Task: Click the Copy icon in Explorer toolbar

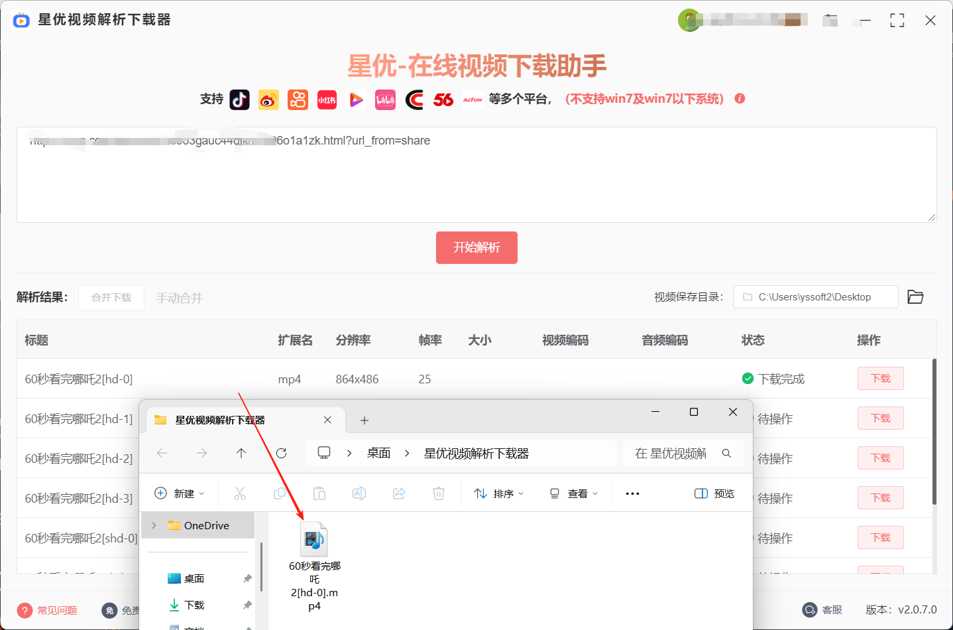Action: (280, 493)
